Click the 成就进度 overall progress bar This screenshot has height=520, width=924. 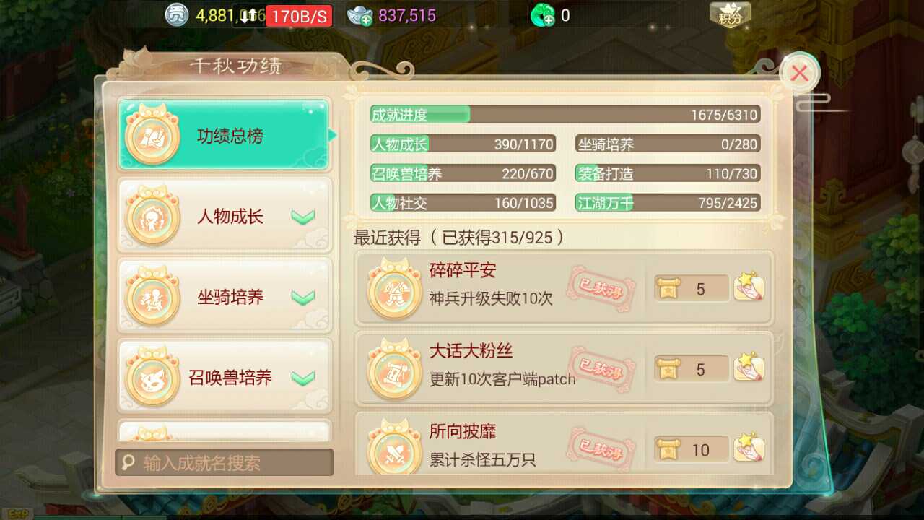click(565, 114)
